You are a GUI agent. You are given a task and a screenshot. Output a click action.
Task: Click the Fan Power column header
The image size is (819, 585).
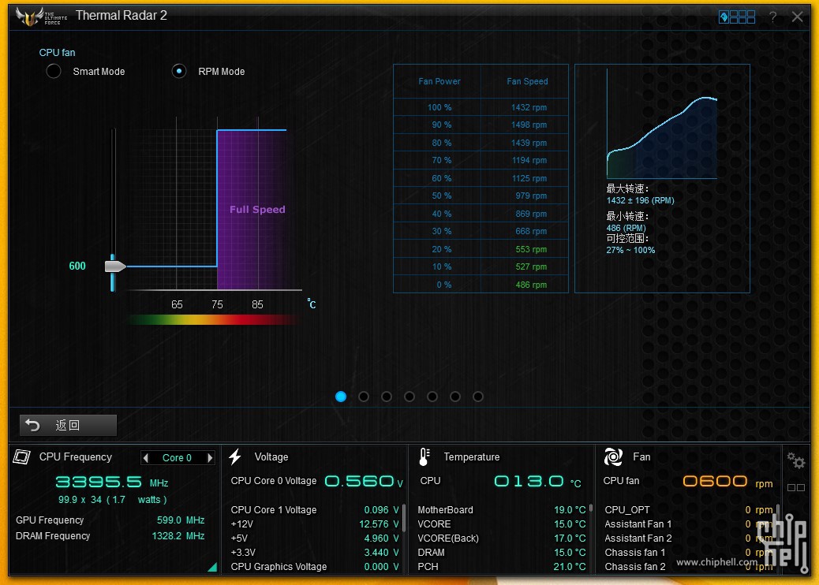(x=439, y=81)
